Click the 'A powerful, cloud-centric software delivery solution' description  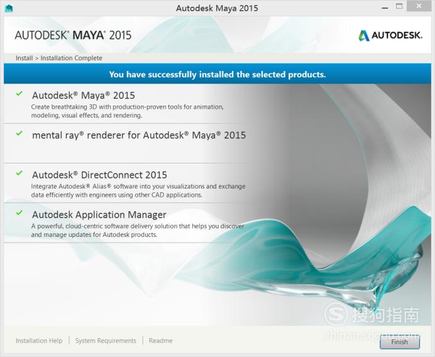pos(138,230)
